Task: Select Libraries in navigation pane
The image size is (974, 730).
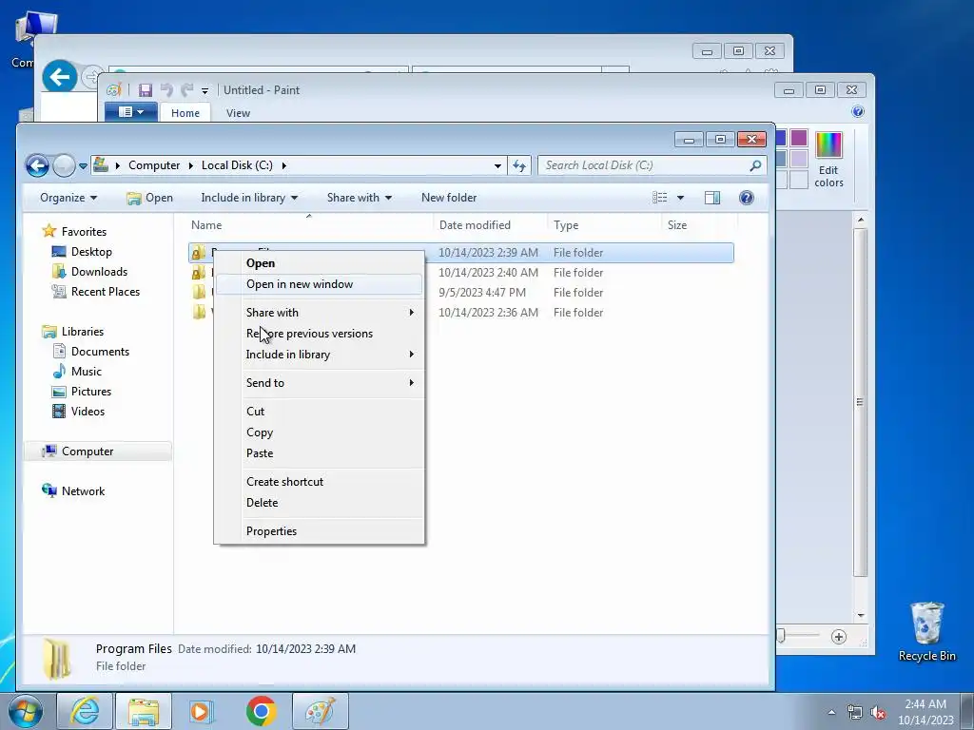Action: [72, 332]
